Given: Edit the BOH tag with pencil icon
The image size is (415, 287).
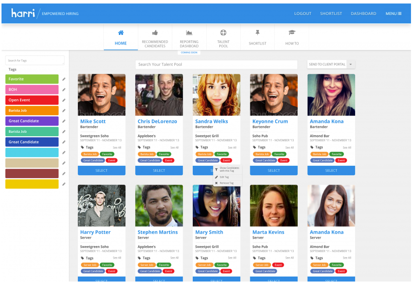Looking at the screenshot, I should tap(64, 90).
